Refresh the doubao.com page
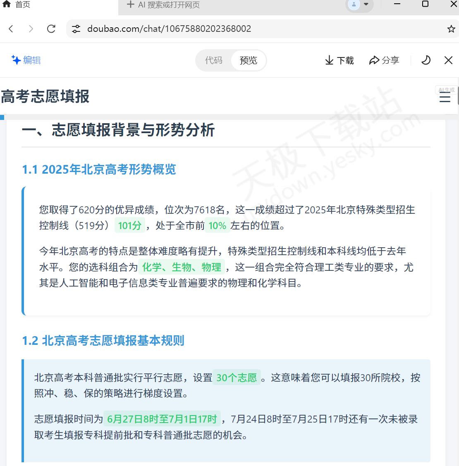This screenshot has width=459, height=466. tap(51, 29)
